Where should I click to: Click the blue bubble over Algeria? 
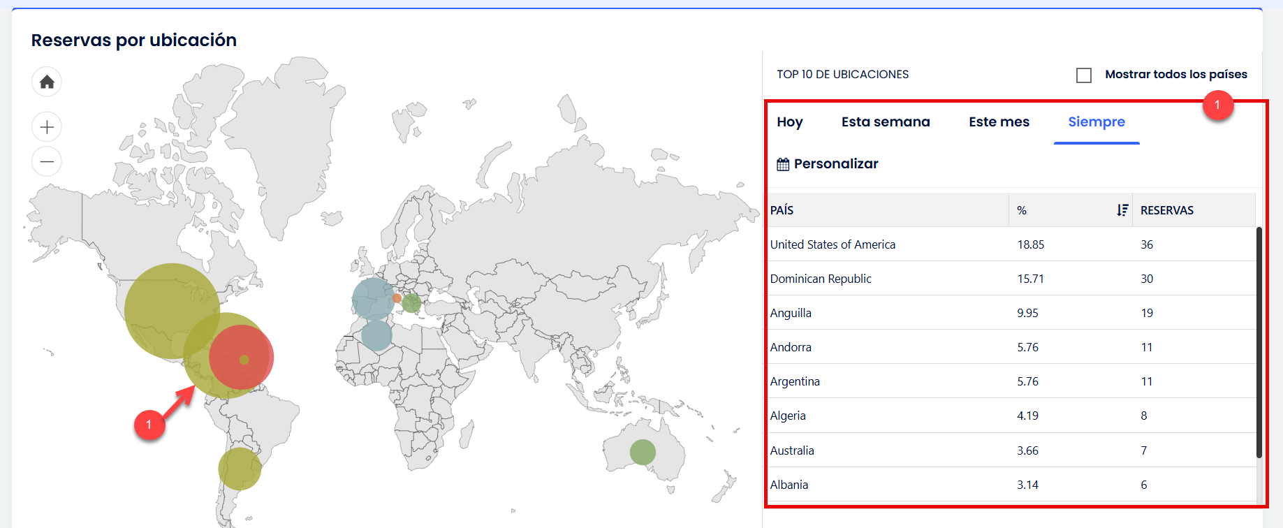[x=376, y=335]
